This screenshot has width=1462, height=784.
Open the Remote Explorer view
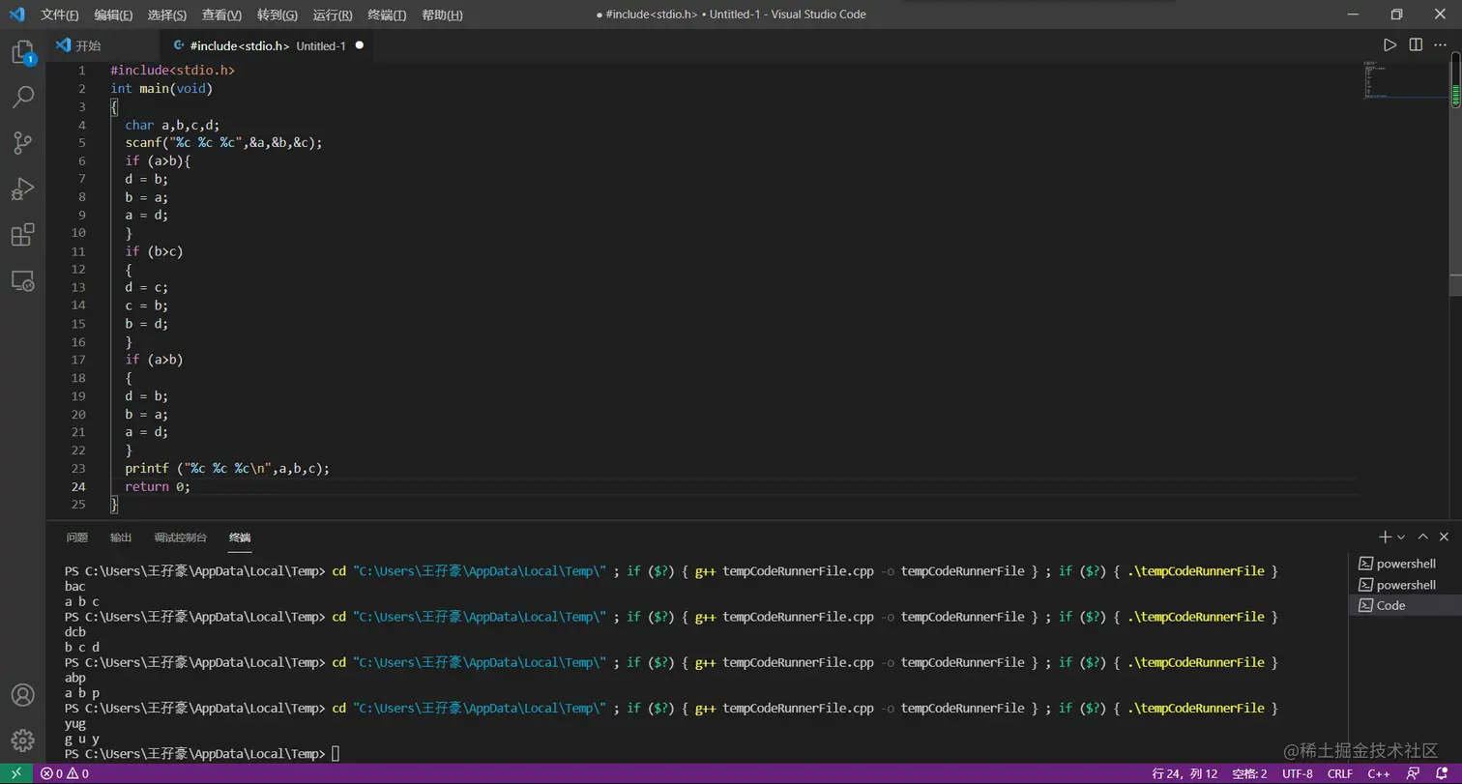click(22, 281)
